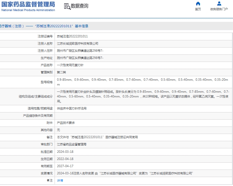Click the 结构及组成/主要组成成分 label
Image resolution: width=233 pixels, height=186 pixels.
click(36, 97)
